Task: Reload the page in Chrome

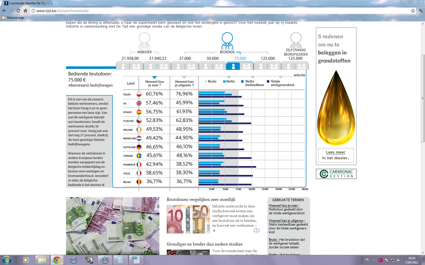Action: pyautogui.click(x=18, y=11)
